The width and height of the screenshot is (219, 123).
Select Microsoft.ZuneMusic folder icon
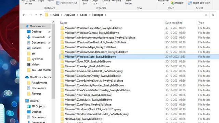(x=62, y=100)
